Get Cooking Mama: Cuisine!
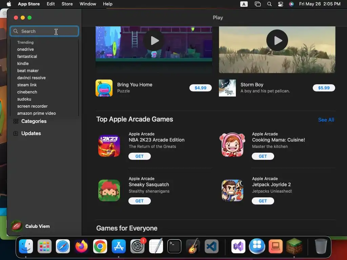 click(263, 156)
